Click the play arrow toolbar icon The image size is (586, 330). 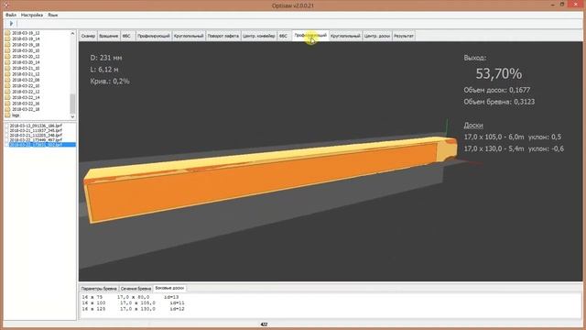click(11, 24)
